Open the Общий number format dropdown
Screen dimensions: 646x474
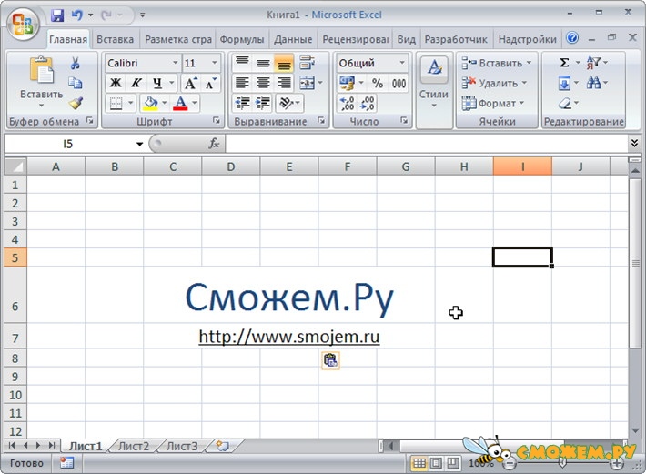(x=401, y=63)
